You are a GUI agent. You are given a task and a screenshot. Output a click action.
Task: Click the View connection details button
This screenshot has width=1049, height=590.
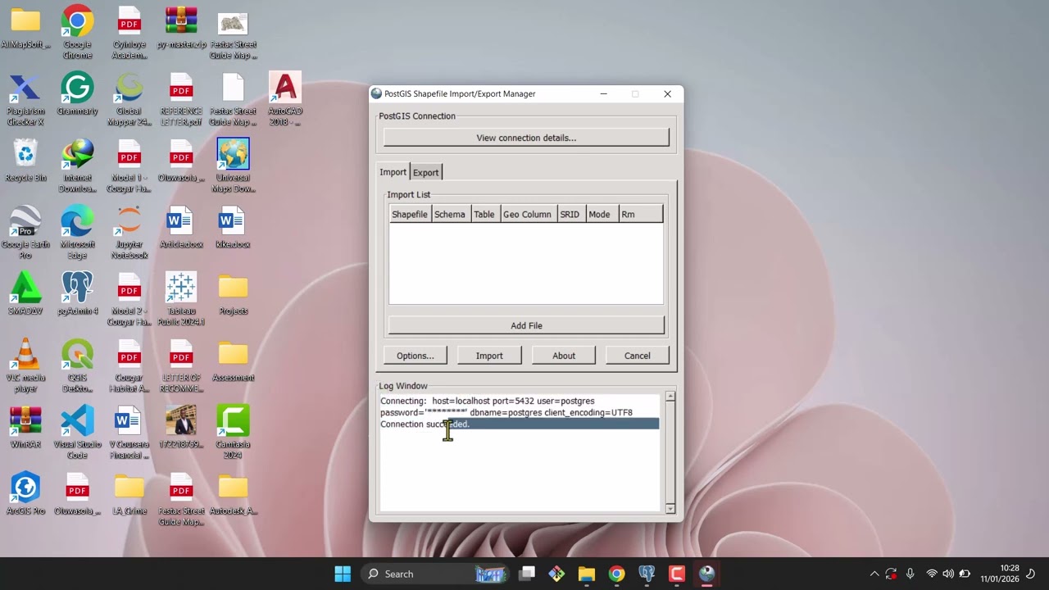(526, 138)
